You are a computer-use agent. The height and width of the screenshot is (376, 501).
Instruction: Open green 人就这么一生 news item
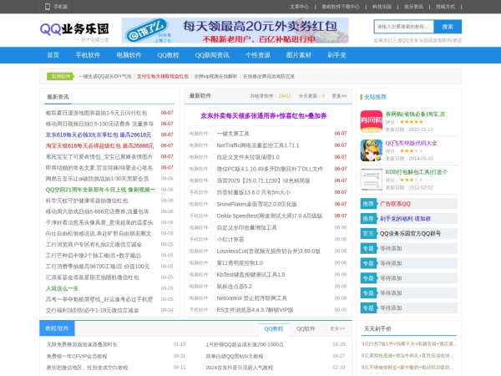(x=62, y=288)
